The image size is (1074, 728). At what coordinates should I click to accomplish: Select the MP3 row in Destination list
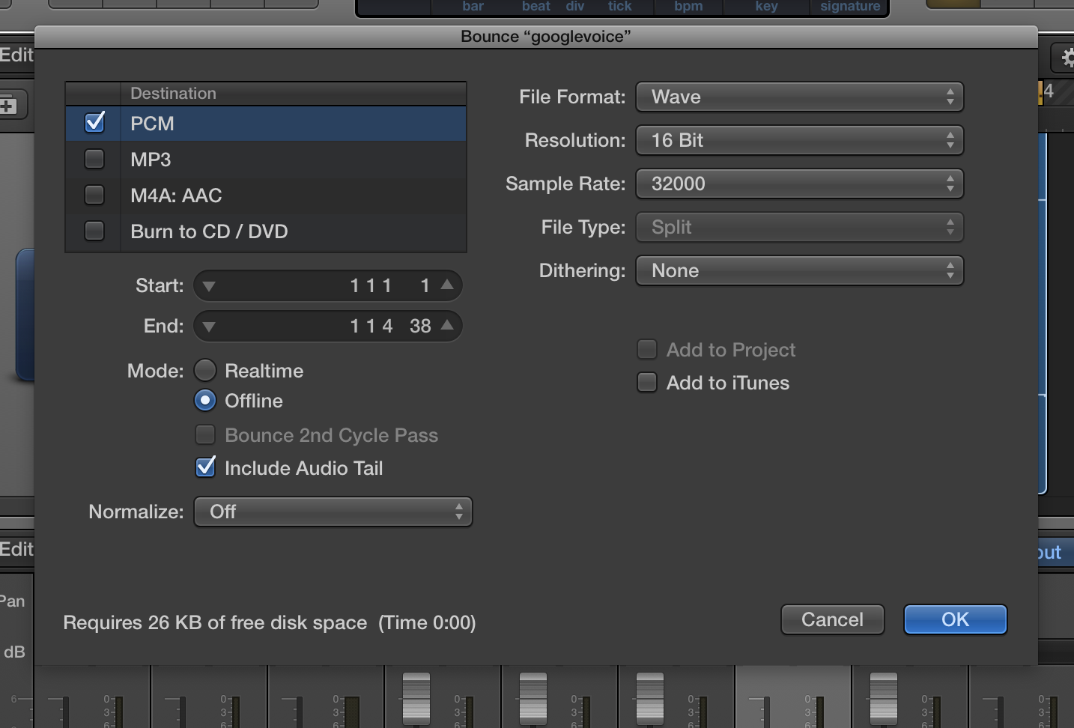coord(266,159)
